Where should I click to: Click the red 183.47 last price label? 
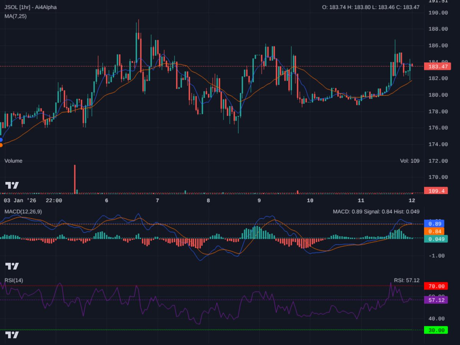coord(437,66)
